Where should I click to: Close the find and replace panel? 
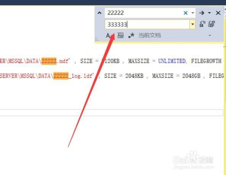click(x=218, y=13)
